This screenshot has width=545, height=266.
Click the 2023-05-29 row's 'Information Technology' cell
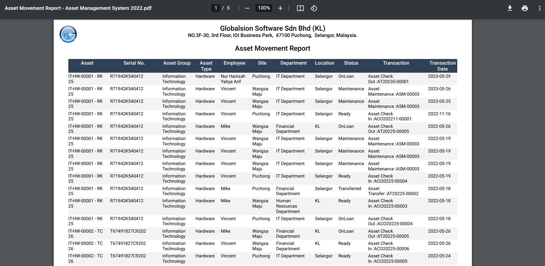pos(174,79)
